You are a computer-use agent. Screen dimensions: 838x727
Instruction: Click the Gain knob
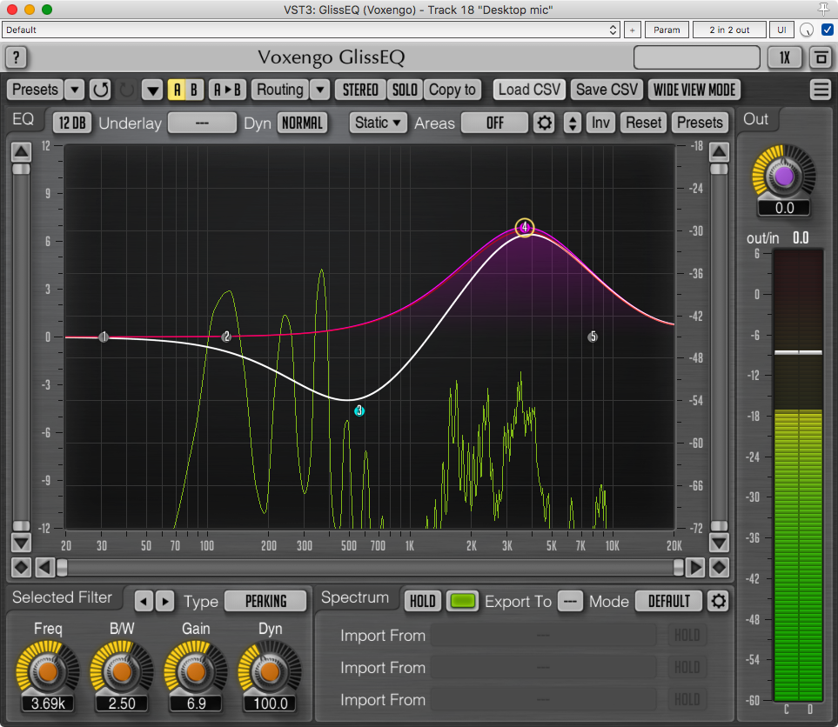tap(196, 671)
